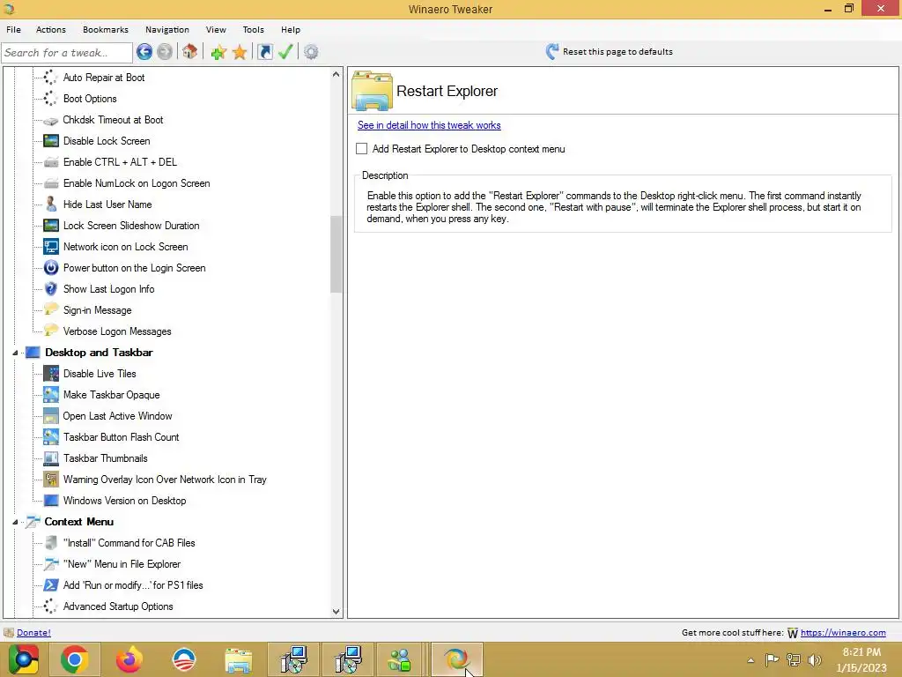The width and height of the screenshot is (902, 677).
Task: Click the Taskbar Thumbnails icon
Action: (x=51, y=458)
